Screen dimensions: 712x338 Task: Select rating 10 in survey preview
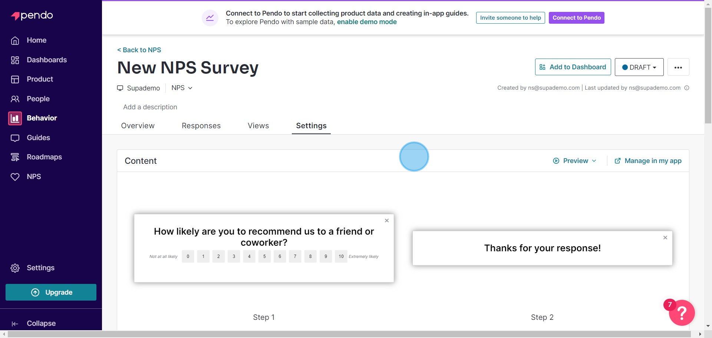click(341, 256)
